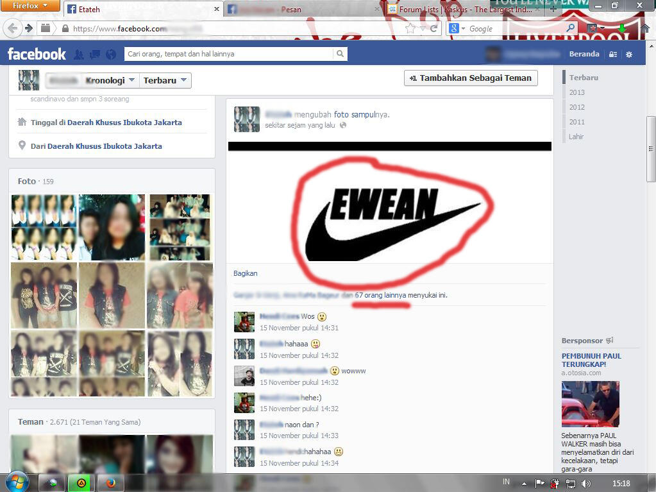This screenshot has height=492, width=656.
Task: Open the privacy shortcuts lock icon
Action: (x=613, y=54)
